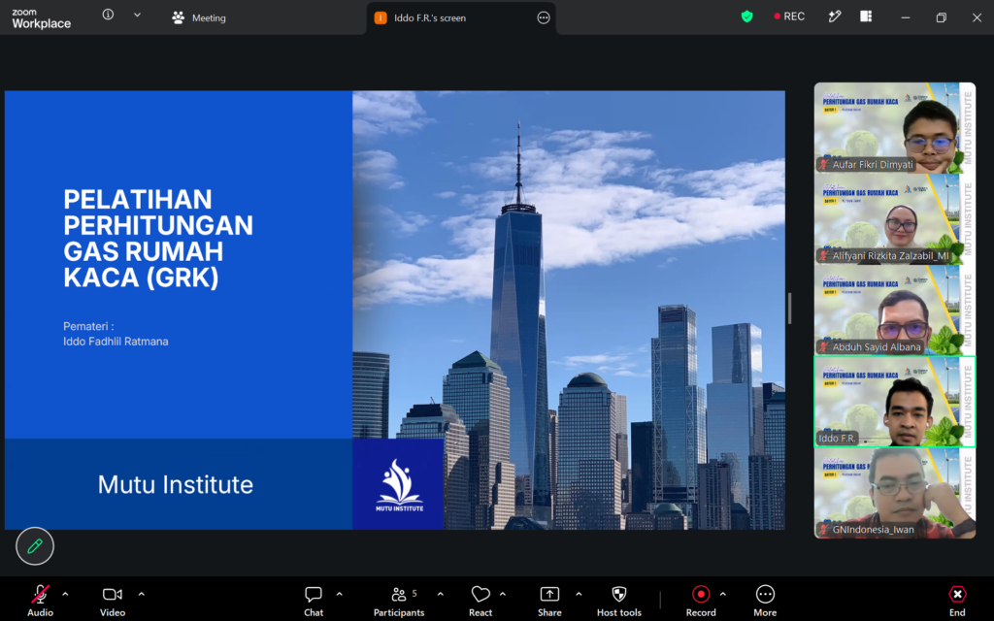
Task: Expand chat options arrow next to Chat
Action: [x=339, y=595]
